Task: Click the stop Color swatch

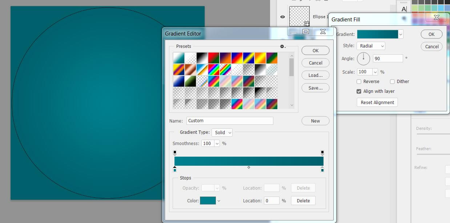Action: [208, 201]
